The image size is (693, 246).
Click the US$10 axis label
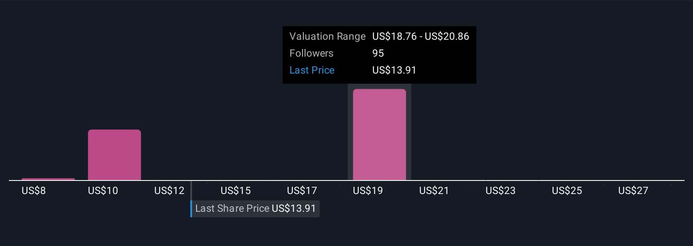click(103, 191)
